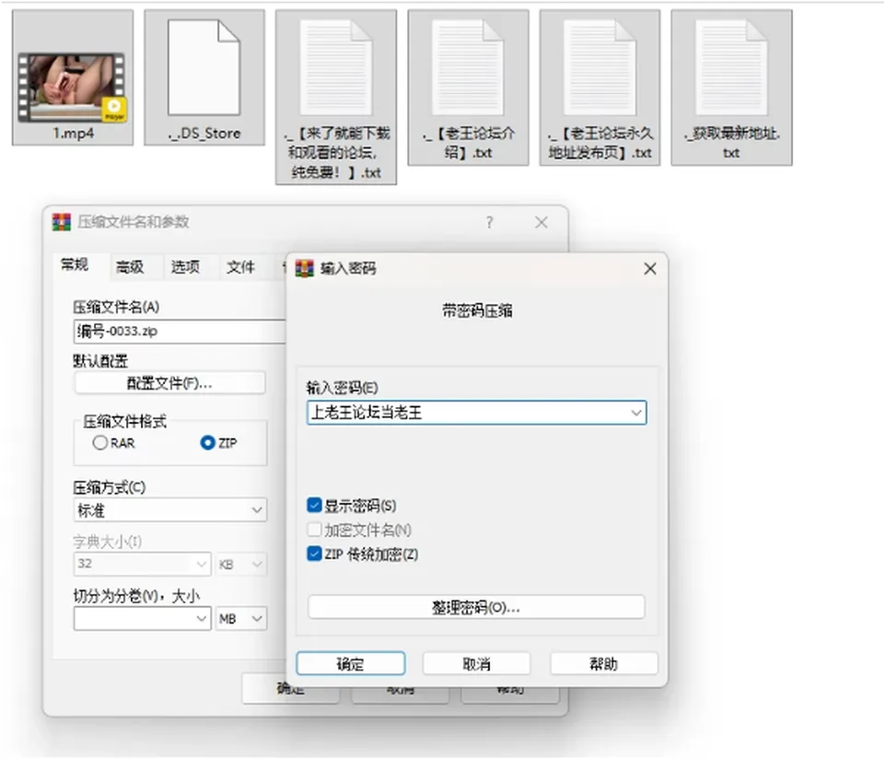Switch to the 选项 tab
This screenshot has width=884, height=759.
click(x=185, y=267)
